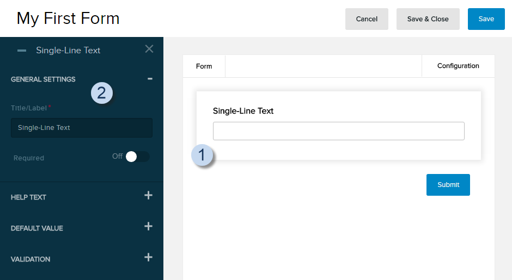Click the minus icon beside Single-Line Text header
Screen dimensions: 512x280
[x=22, y=51]
